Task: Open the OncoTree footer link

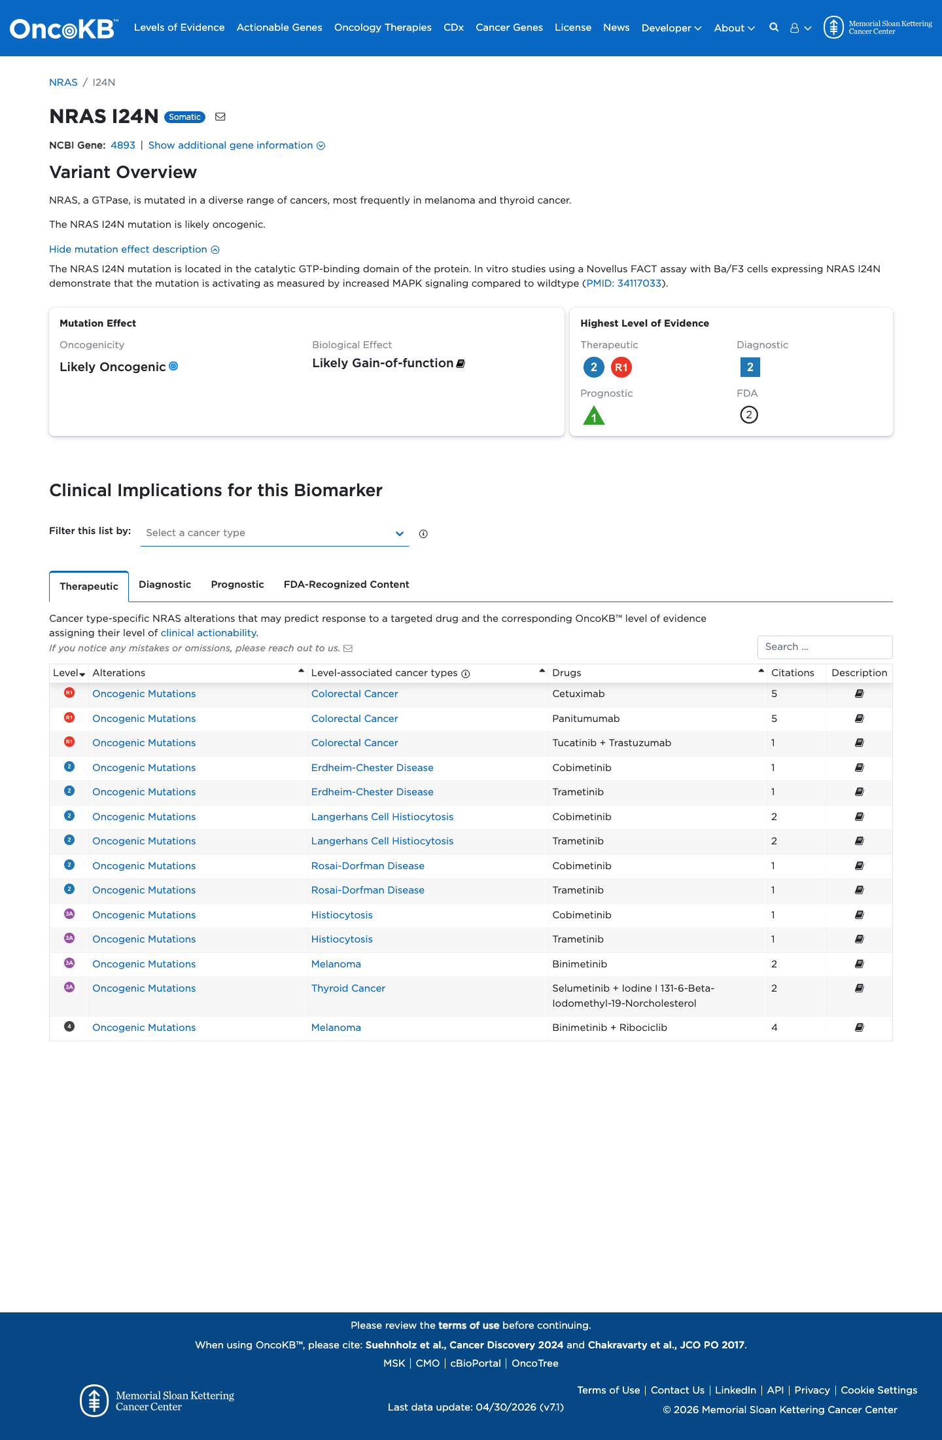Action: (x=535, y=1363)
